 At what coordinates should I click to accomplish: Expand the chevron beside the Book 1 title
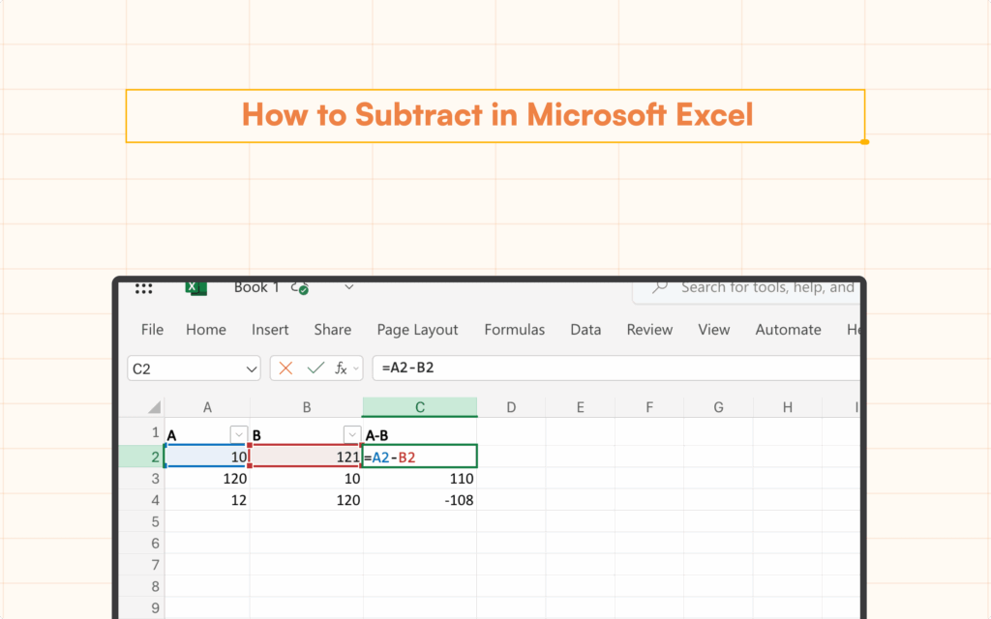click(348, 287)
